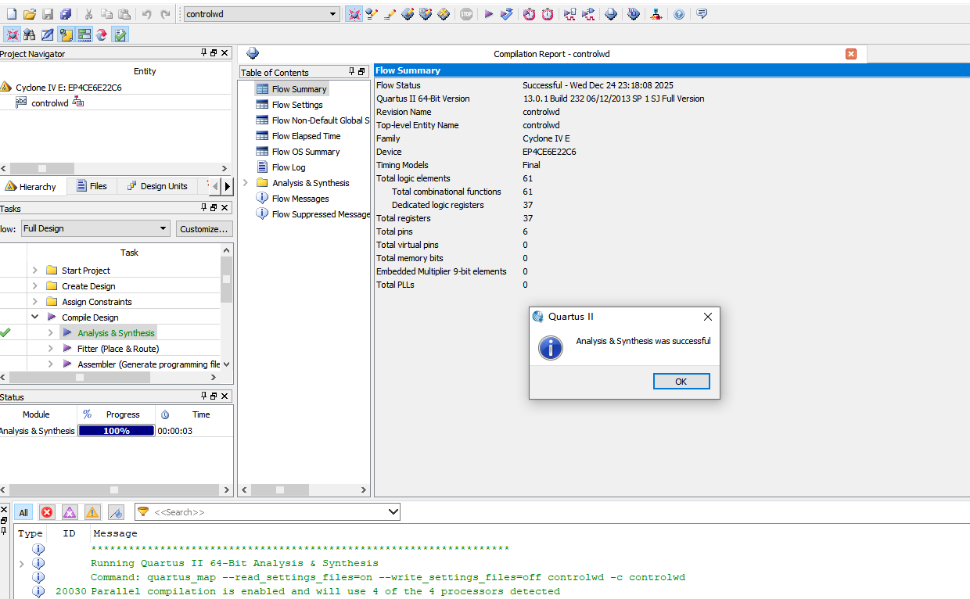This screenshot has height=599, width=970.
Task: Open Flow Log in Table of Contents
Action: tap(289, 167)
